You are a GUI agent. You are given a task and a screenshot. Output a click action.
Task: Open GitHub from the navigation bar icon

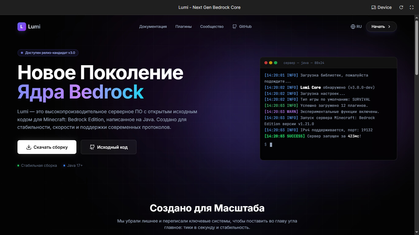point(234,27)
